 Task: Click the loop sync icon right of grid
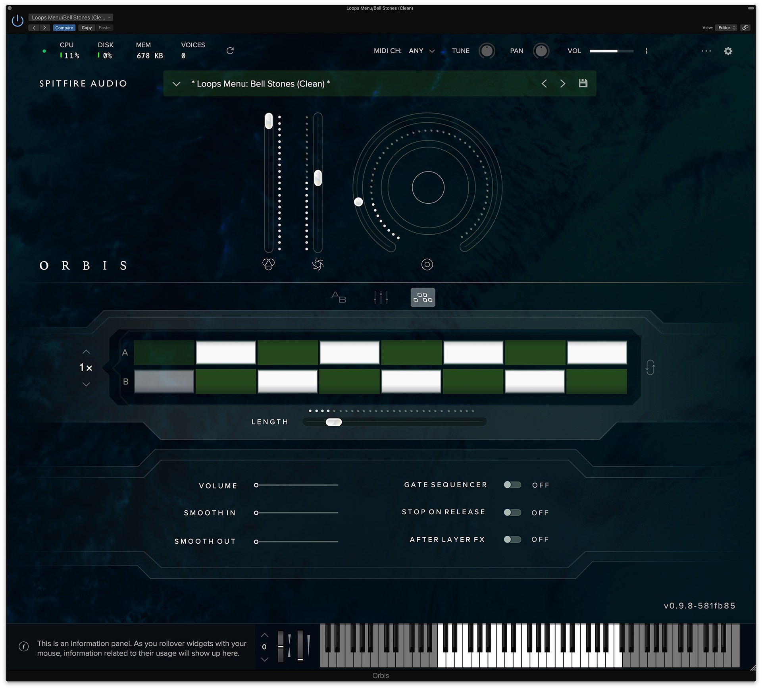click(650, 367)
